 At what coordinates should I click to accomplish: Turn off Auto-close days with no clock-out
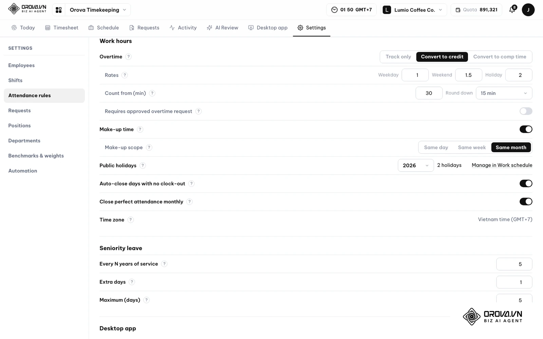[526, 184]
